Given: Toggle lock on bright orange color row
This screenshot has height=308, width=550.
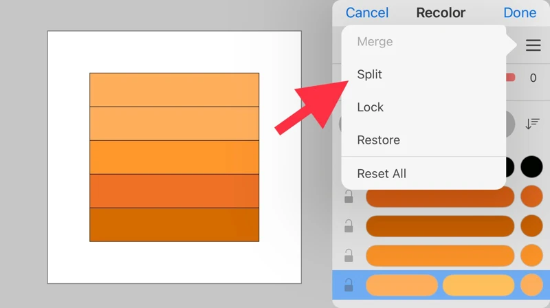Looking at the screenshot, I should 349,255.
